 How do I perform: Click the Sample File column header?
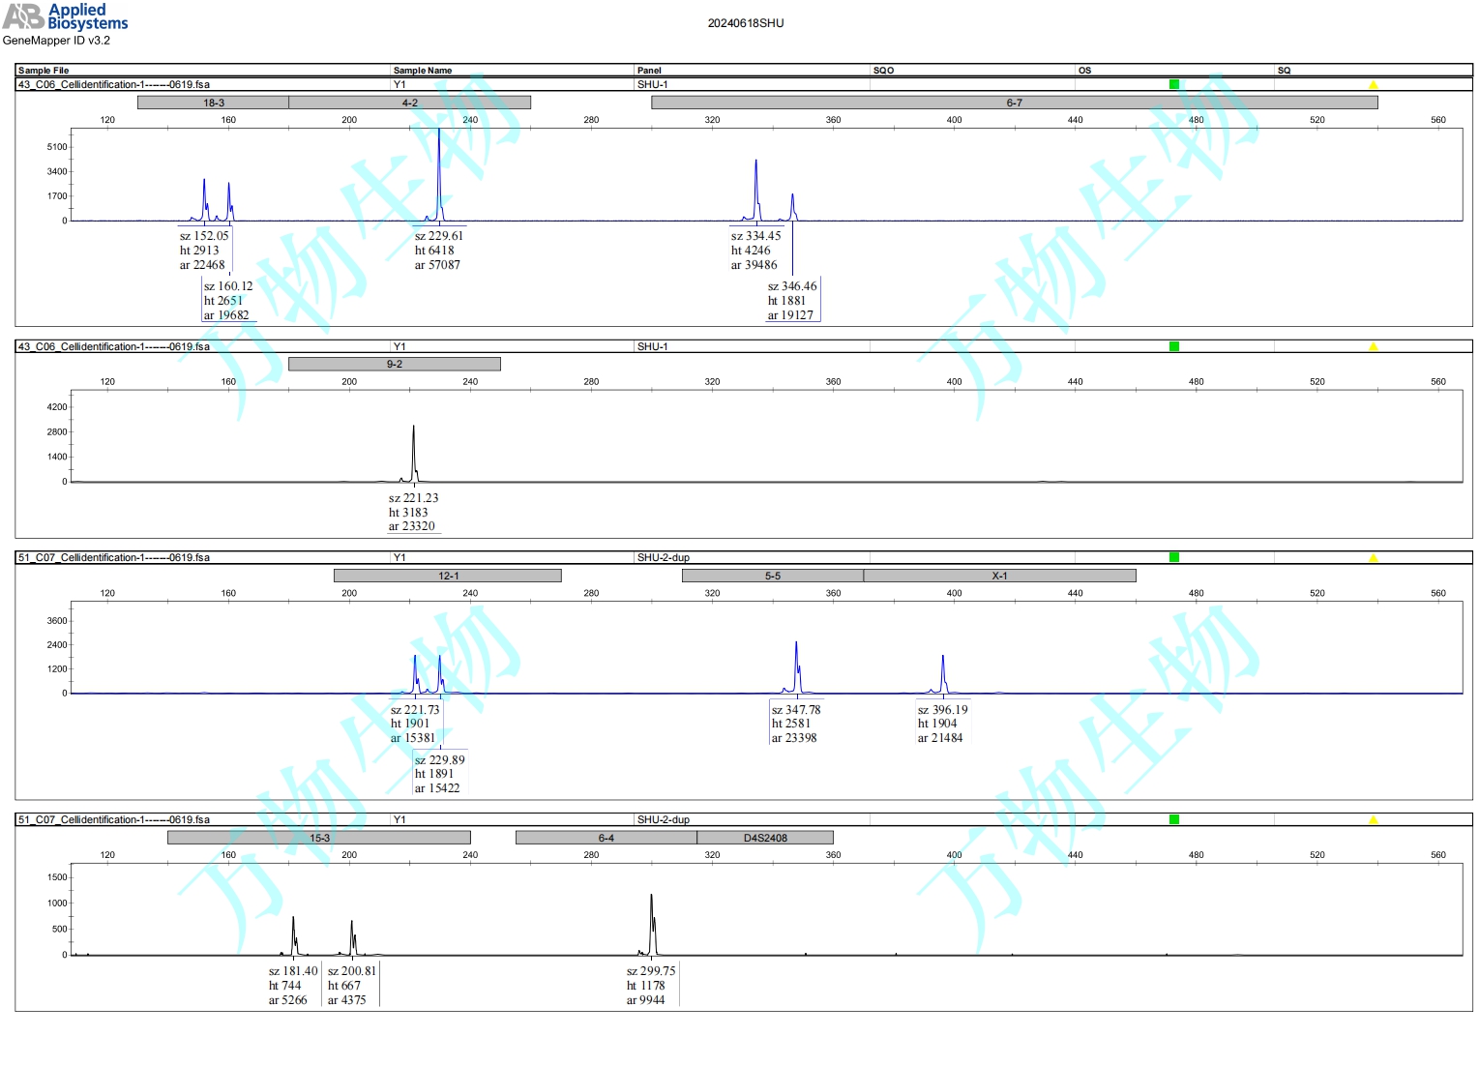click(44, 71)
